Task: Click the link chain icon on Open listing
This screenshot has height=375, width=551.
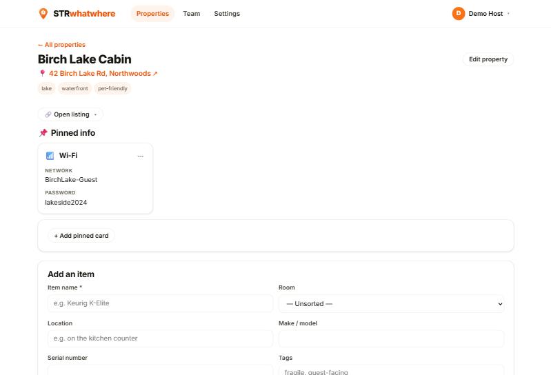Action: click(48, 114)
